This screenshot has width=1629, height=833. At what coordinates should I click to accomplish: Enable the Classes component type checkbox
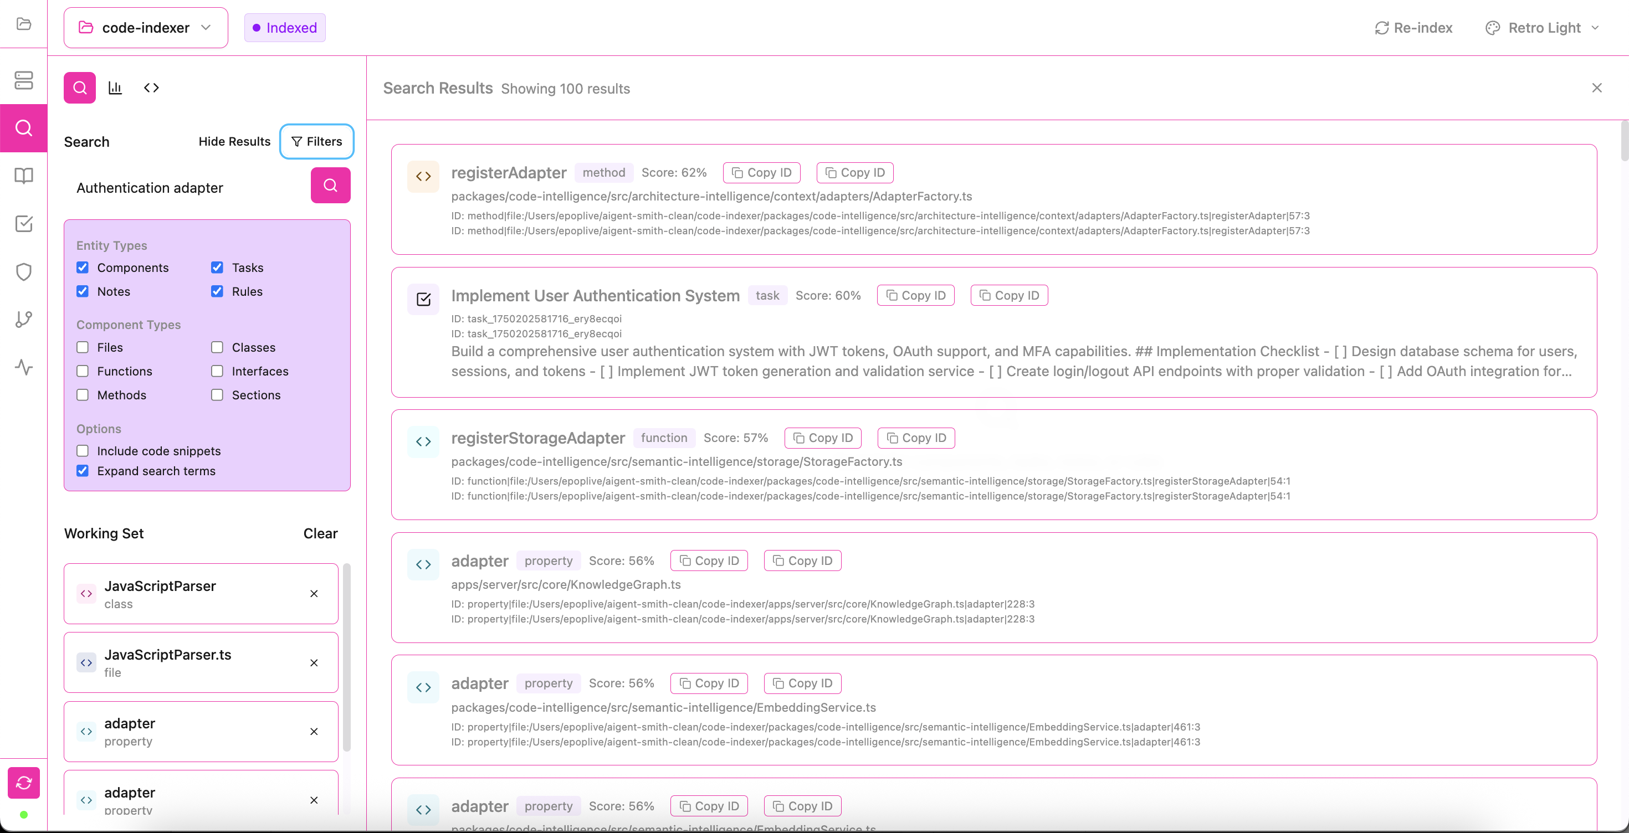(217, 347)
